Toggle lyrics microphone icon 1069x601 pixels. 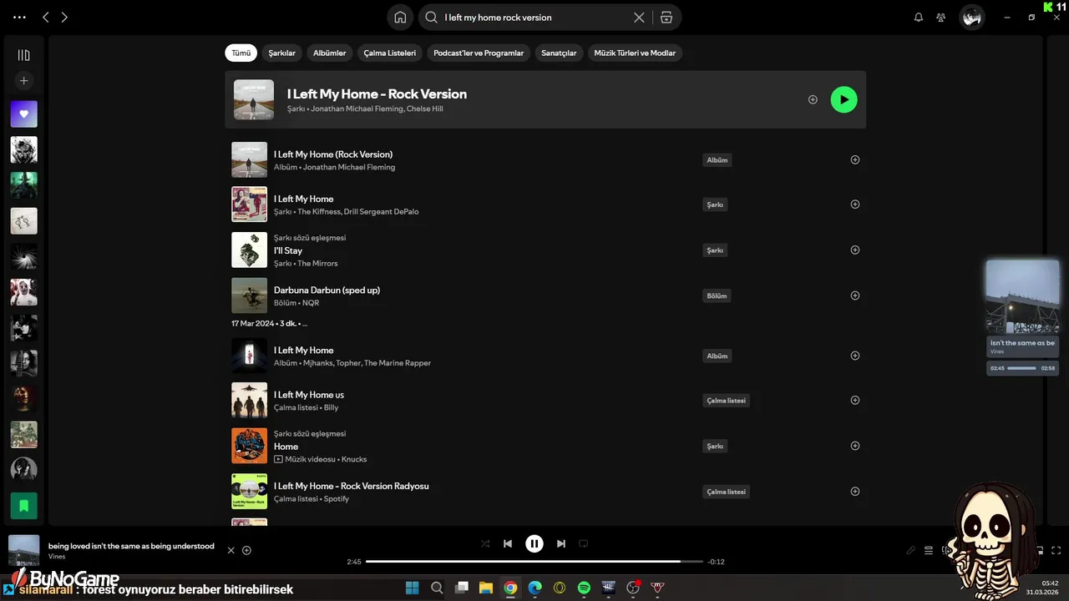coord(911,550)
